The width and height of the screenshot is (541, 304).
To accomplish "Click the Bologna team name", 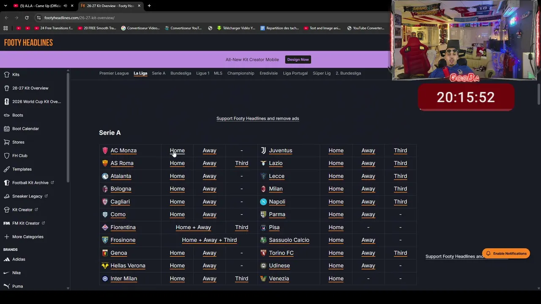I will 121,189.
